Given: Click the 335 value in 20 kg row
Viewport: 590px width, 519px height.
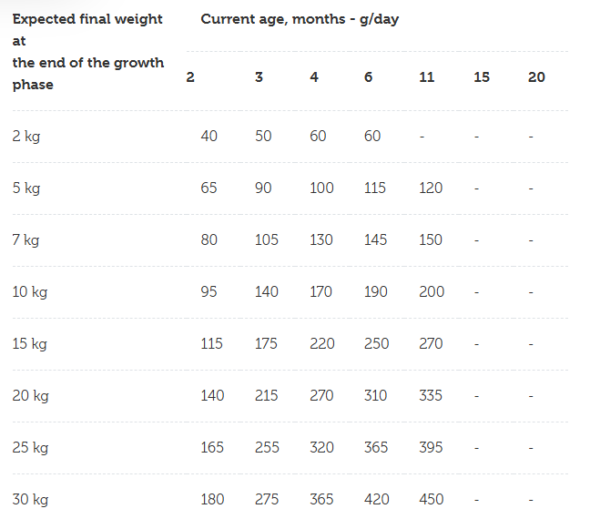Looking at the screenshot, I should [x=431, y=395].
